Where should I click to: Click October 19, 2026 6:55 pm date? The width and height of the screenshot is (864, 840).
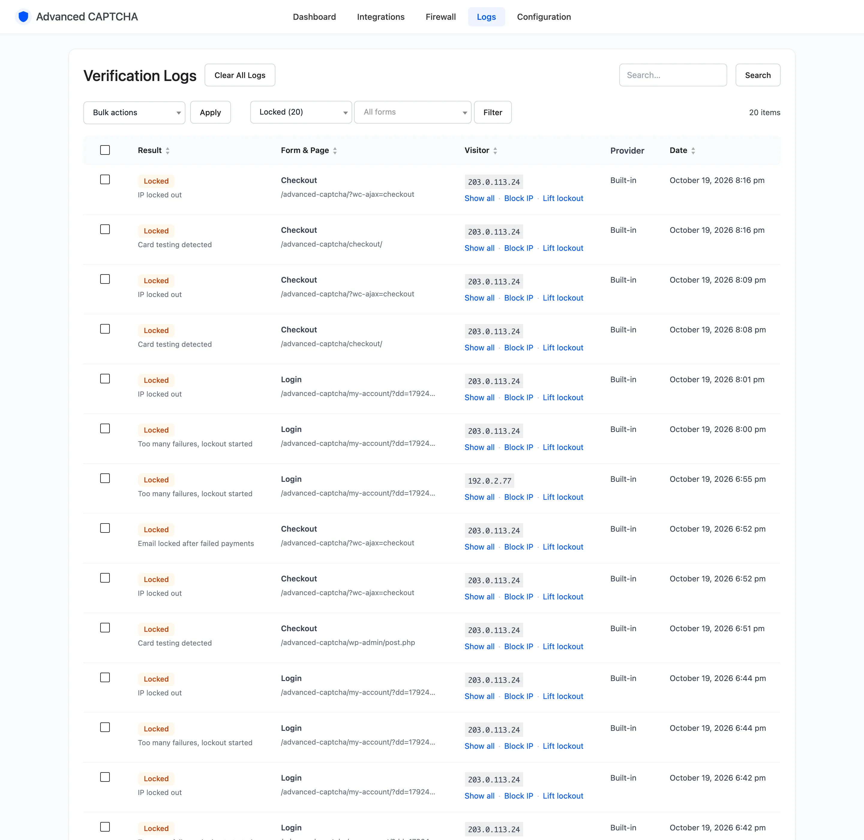tap(718, 479)
